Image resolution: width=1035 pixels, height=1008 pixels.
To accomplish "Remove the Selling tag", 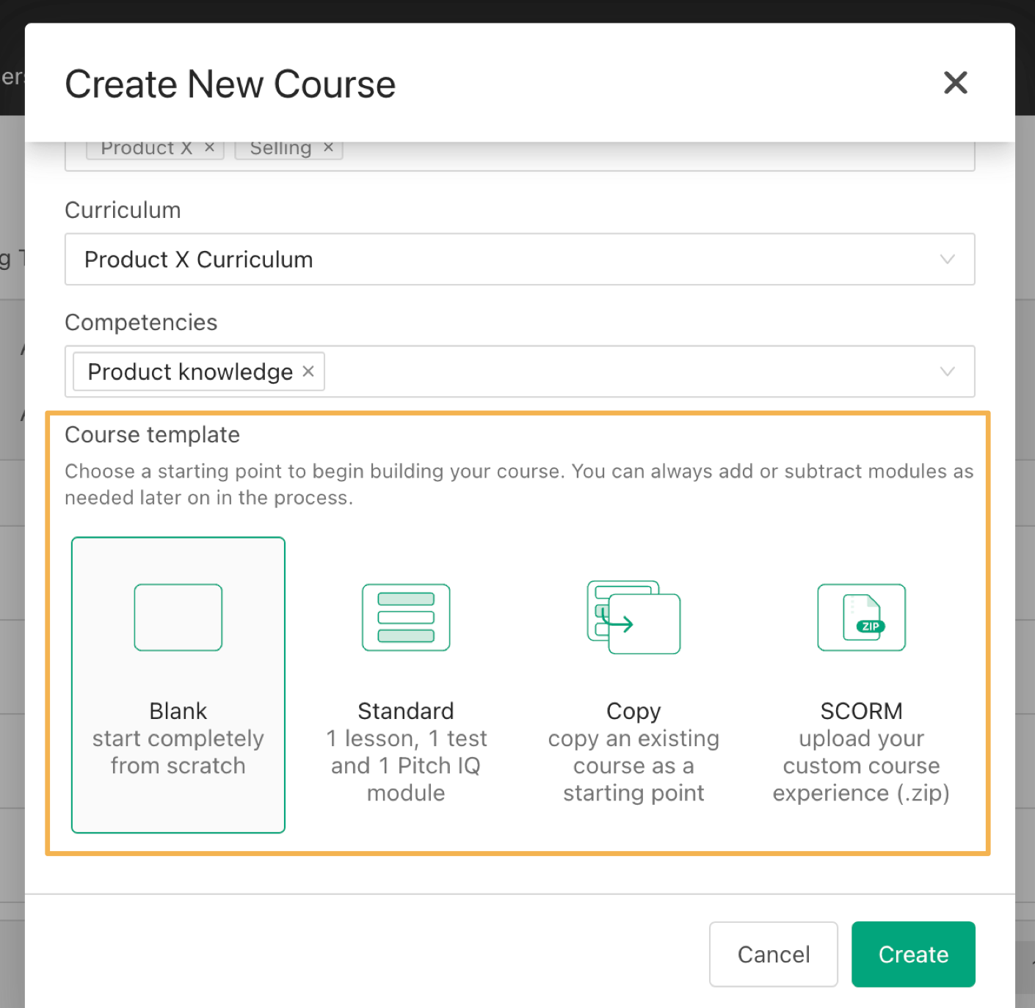I will (328, 147).
